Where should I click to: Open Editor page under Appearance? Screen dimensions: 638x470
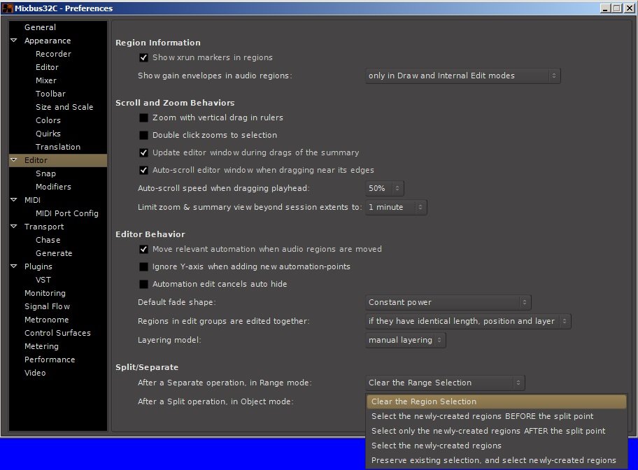tap(47, 67)
